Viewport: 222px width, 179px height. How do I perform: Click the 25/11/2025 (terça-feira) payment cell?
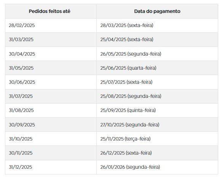[157, 139]
